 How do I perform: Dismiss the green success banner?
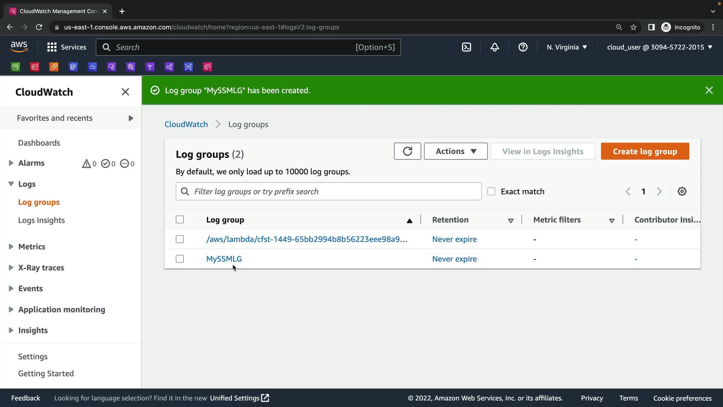(709, 90)
